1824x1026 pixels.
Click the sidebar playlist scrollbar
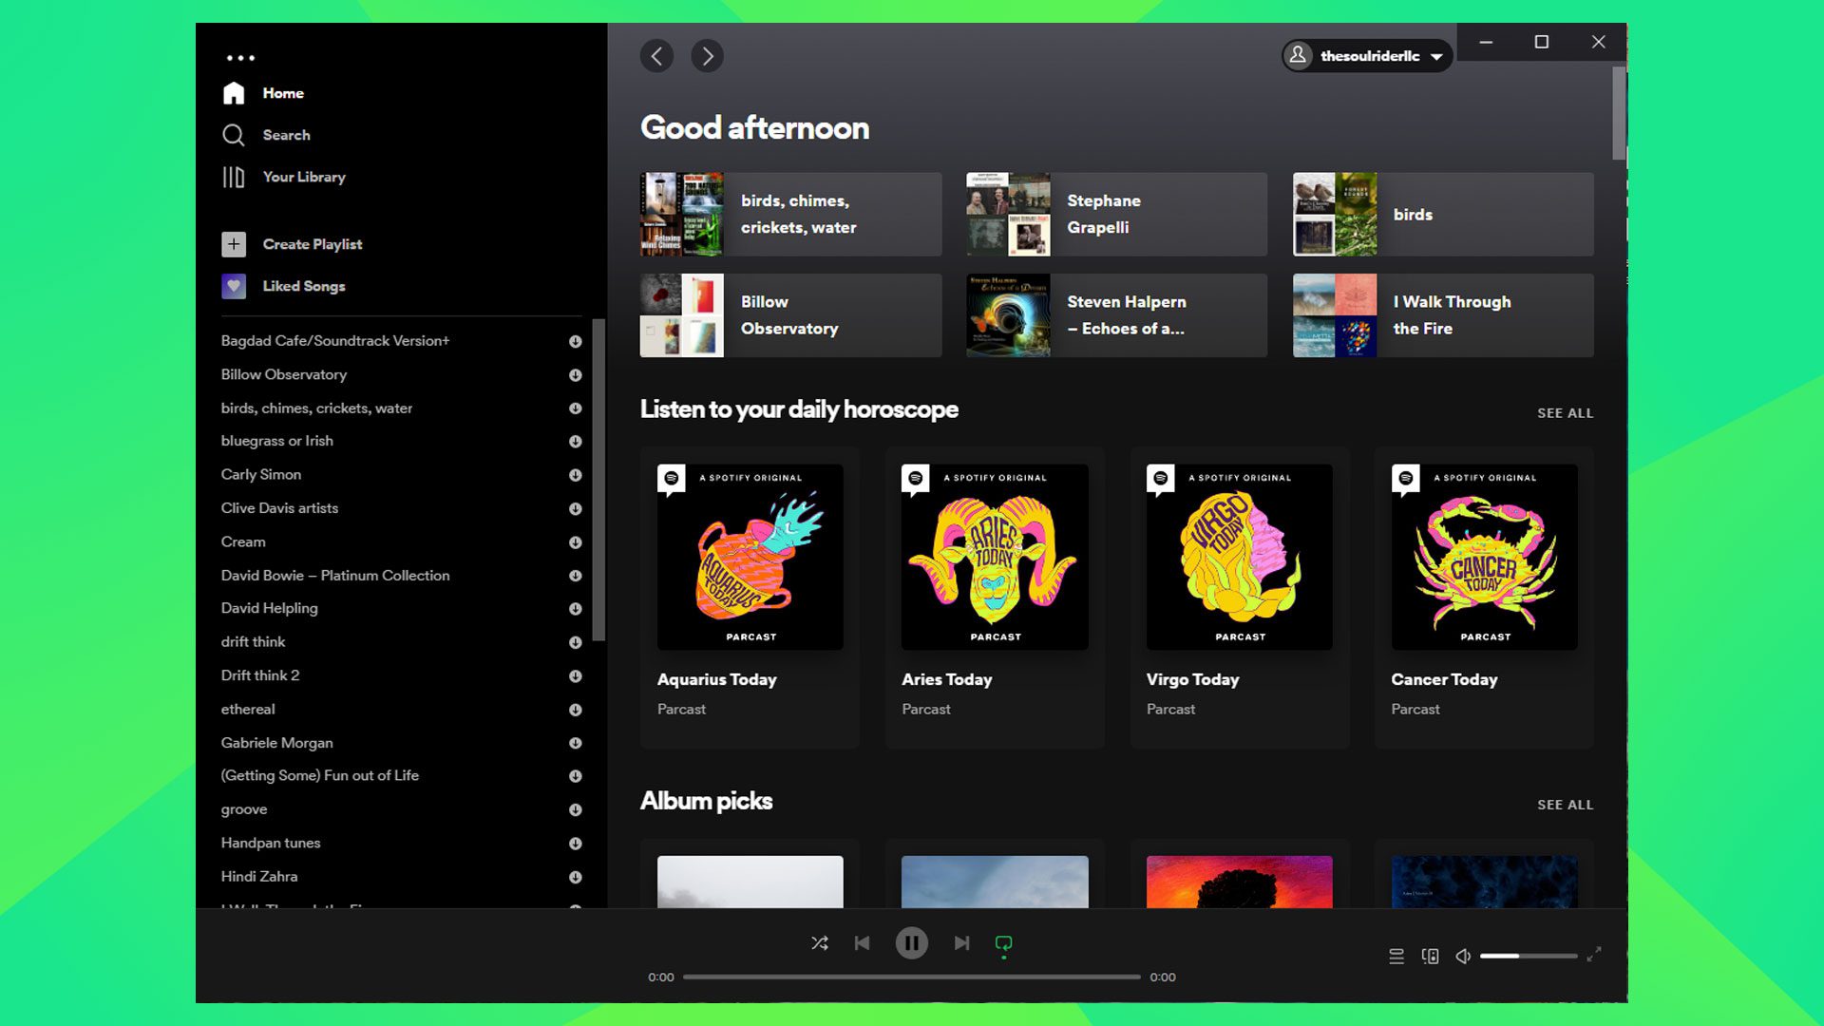coord(598,480)
